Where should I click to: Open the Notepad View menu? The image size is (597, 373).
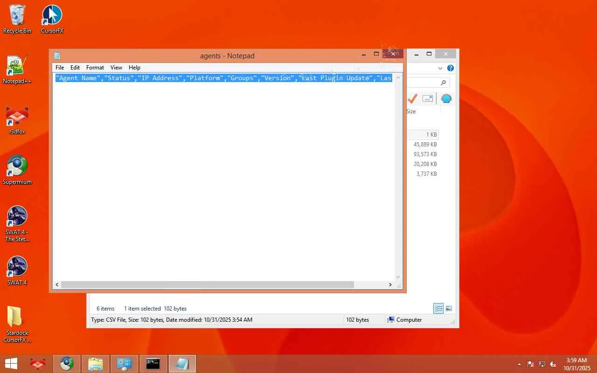tap(116, 68)
